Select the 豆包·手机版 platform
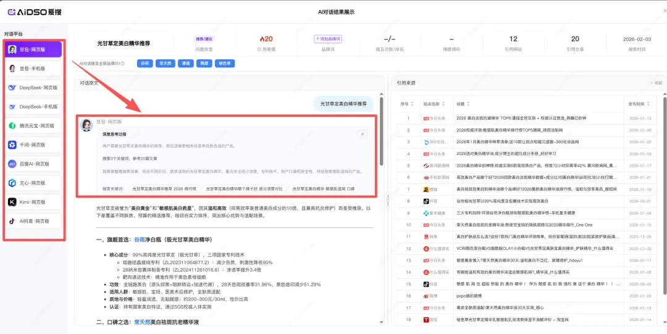This screenshot has height=334, width=667. point(33,69)
